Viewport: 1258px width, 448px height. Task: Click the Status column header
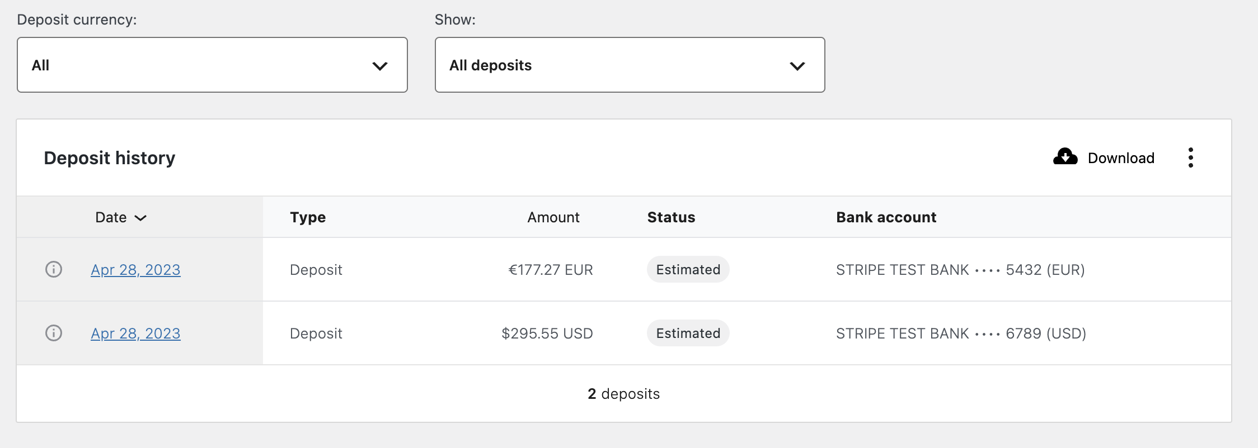coord(671,217)
